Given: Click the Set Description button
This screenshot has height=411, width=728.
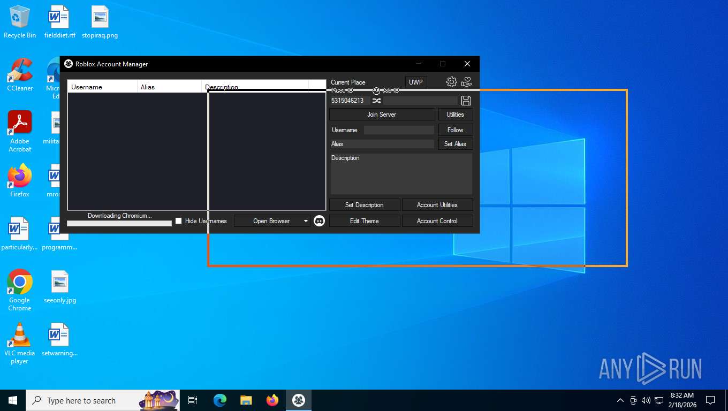Looking at the screenshot, I should [365, 205].
